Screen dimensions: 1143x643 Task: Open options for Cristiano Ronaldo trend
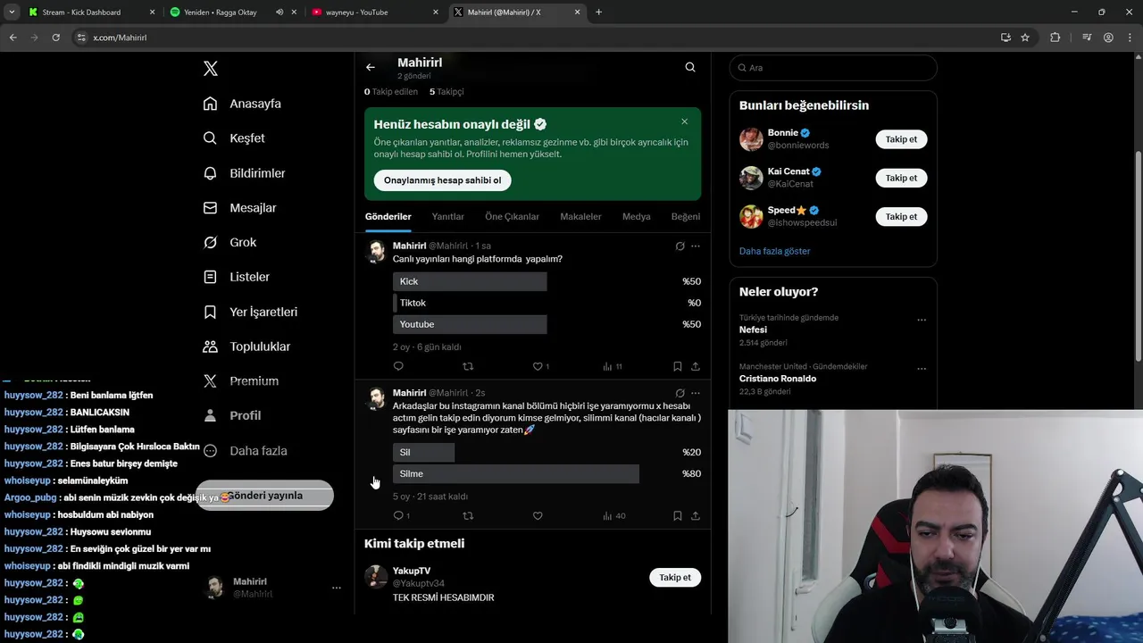pyautogui.click(x=922, y=369)
